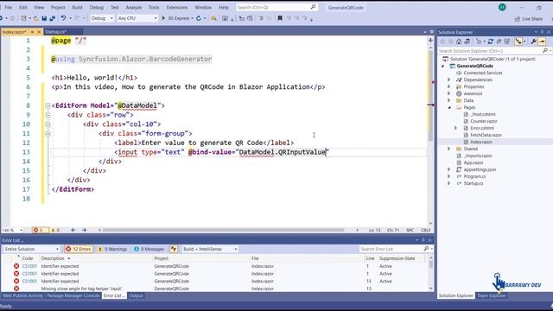
Task: Open the Debug configuration dropdown
Action: [x=102, y=18]
